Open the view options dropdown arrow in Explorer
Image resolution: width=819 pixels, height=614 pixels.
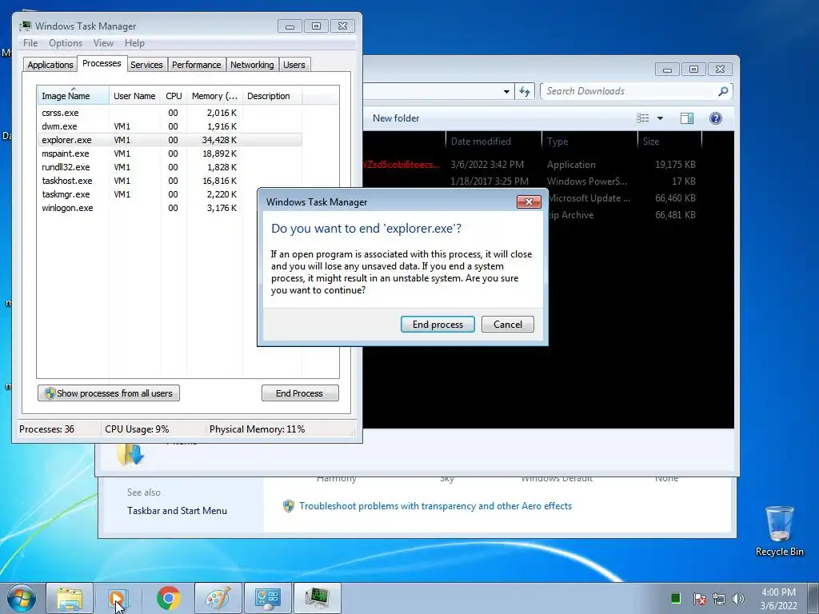660,118
